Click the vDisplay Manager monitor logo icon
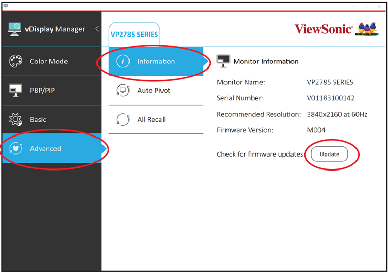The width and height of the screenshot is (388, 272). pyautogui.click(x=14, y=29)
